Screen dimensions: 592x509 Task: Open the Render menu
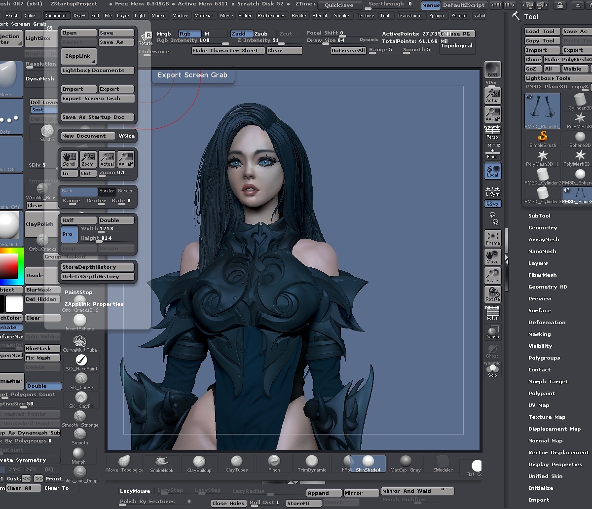click(x=299, y=16)
